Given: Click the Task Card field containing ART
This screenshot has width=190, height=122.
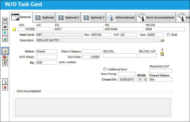Looking at the screenshot, I should (60, 35).
